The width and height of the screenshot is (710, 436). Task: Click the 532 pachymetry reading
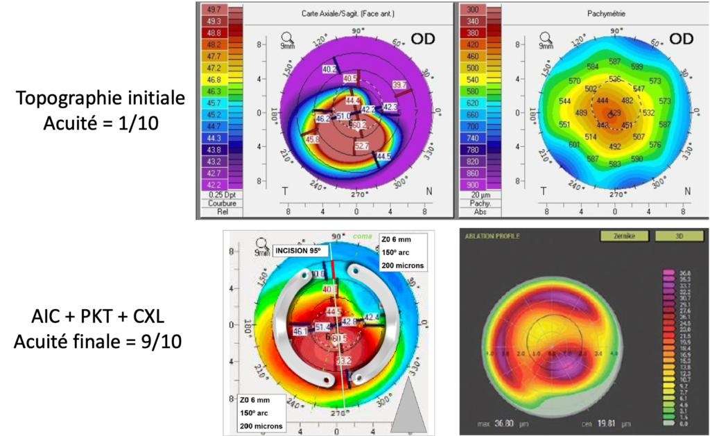[x=648, y=113]
